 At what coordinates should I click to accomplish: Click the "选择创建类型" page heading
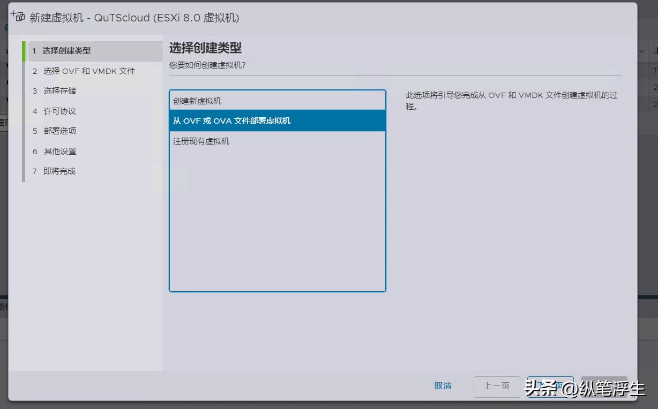205,47
